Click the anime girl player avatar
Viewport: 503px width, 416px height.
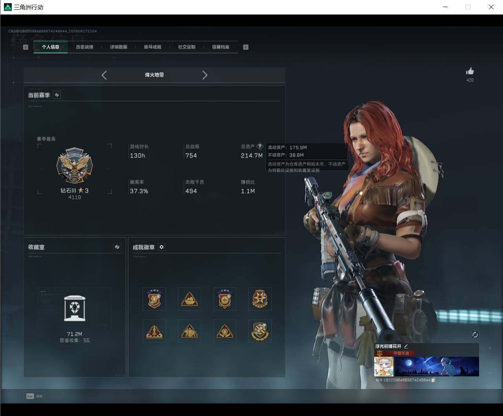coord(384,367)
